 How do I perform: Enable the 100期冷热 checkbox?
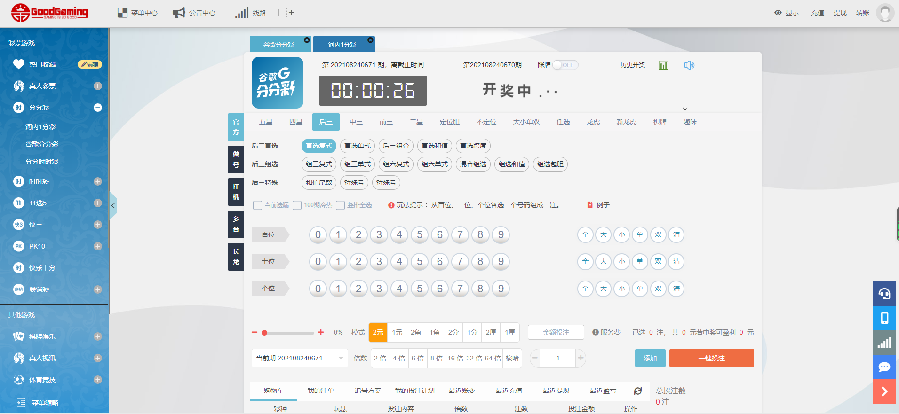click(297, 205)
